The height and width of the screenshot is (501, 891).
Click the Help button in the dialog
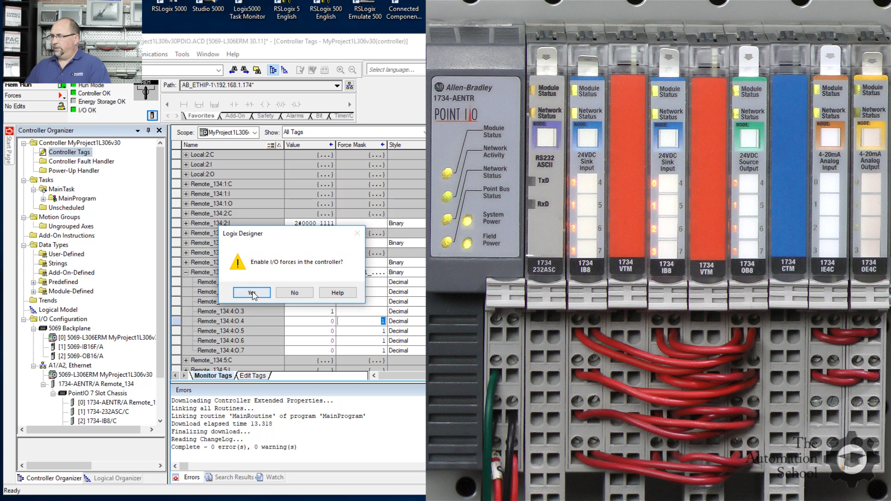337,293
